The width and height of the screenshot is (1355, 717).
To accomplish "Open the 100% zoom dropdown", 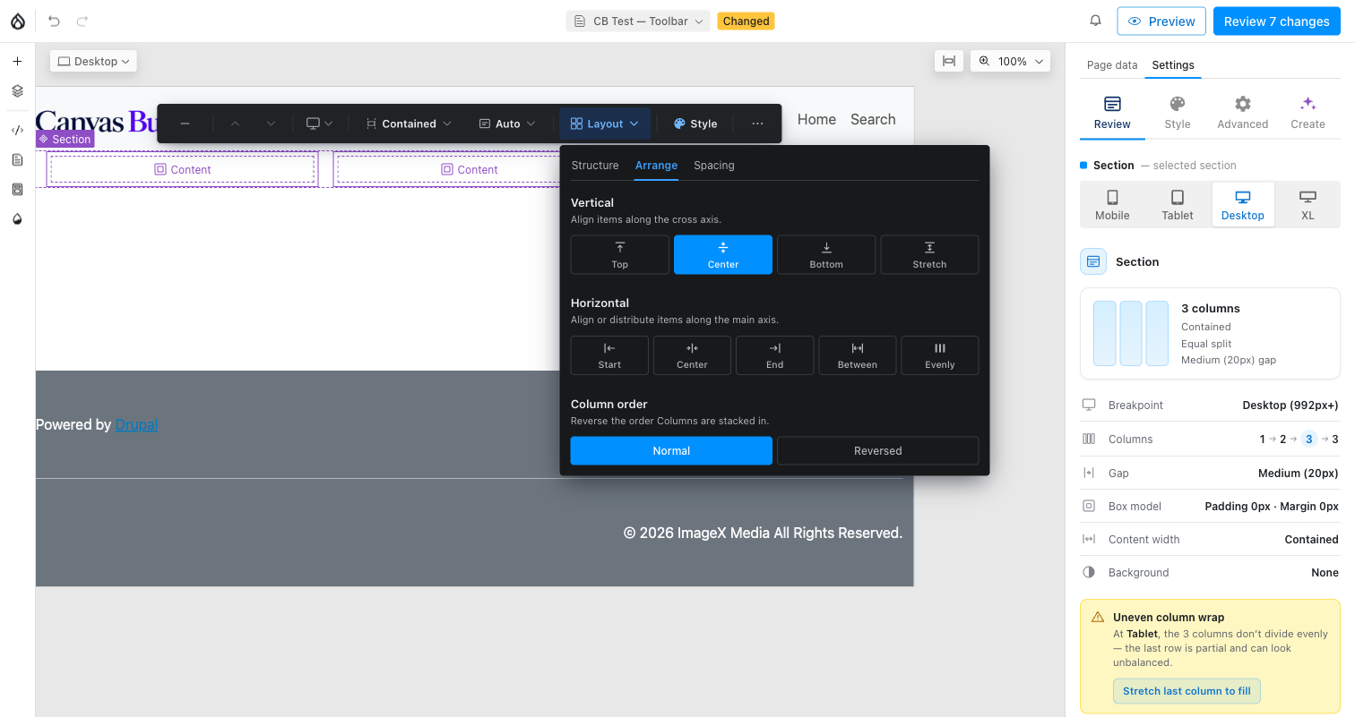I will click(1011, 61).
